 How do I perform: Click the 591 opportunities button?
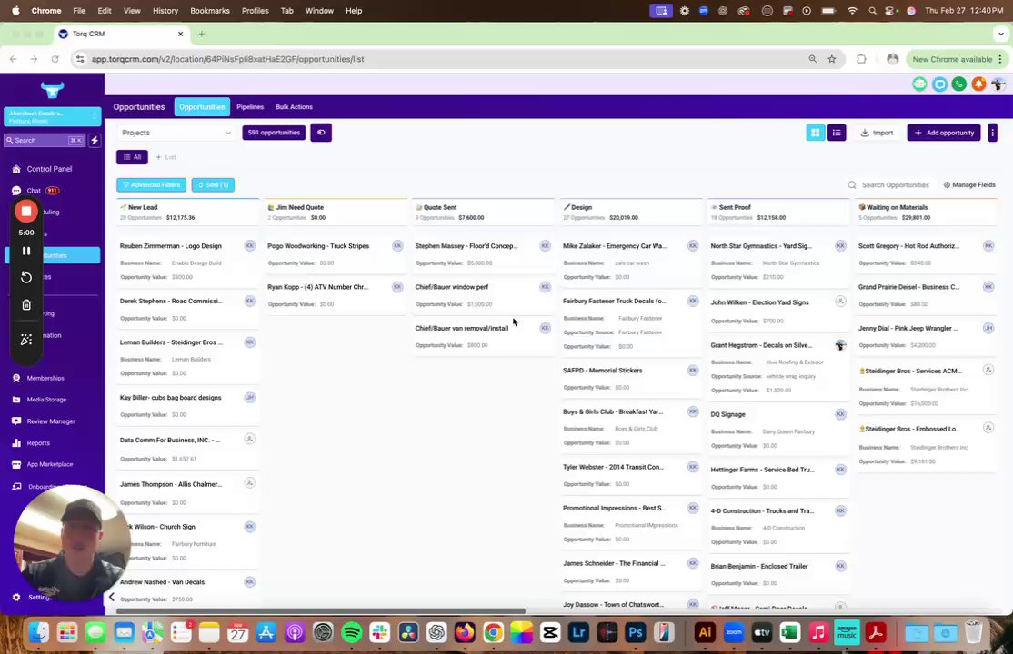274,133
